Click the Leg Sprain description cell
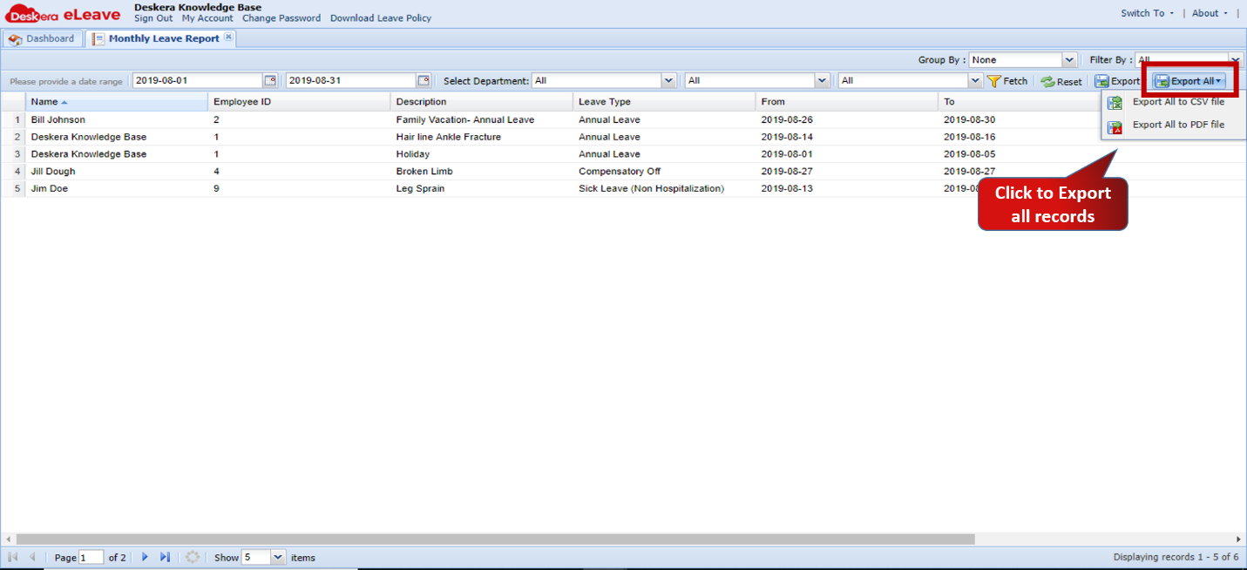Screen dimensions: 1247x570 [x=420, y=188]
